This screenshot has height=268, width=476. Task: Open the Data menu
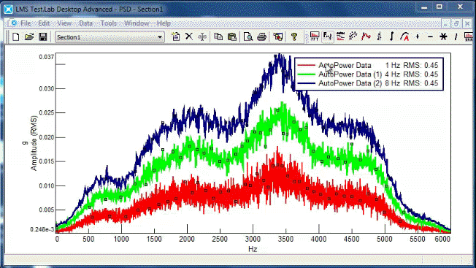click(x=85, y=23)
